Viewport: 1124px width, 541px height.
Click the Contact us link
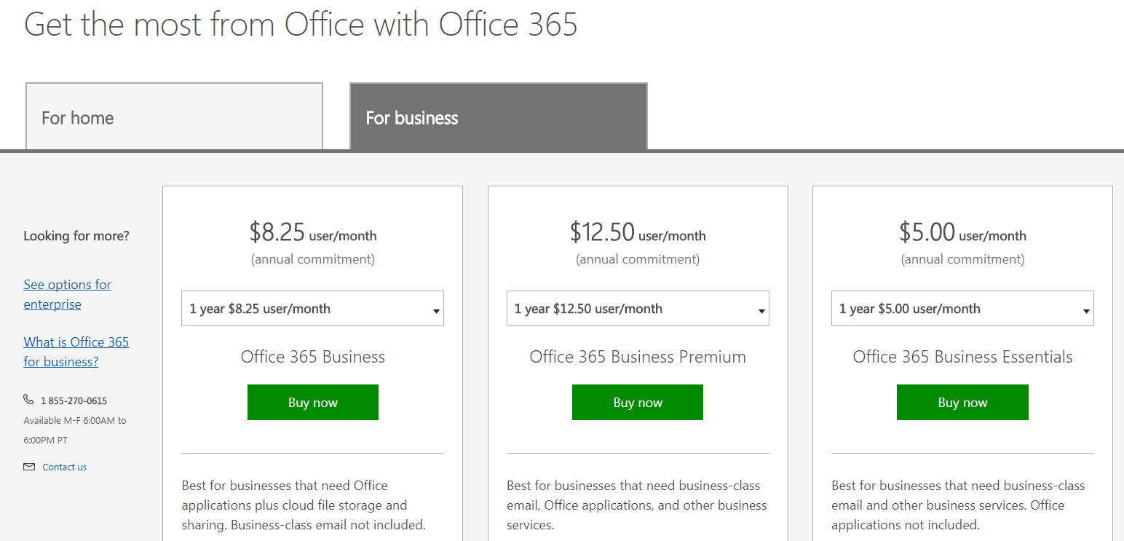tap(64, 467)
